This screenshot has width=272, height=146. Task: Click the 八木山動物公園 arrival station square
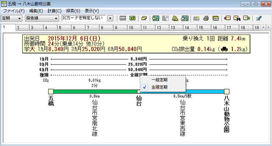(x=227, y=91)
